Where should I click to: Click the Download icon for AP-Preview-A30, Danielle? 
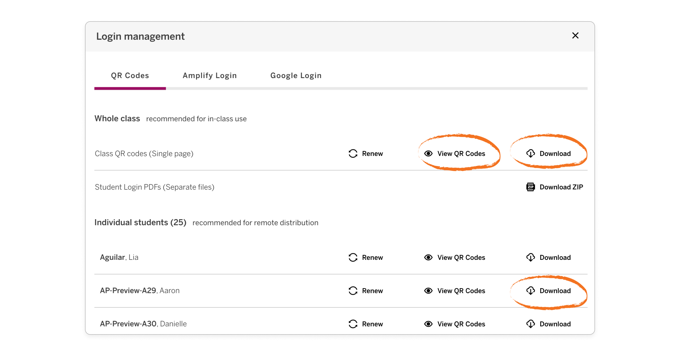tap(531, 324)
